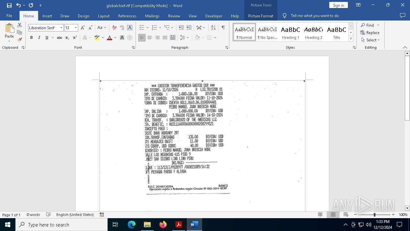The height and width of the screenshot is (231, 410).
Task: Toggle Superscript formatting
Action: (75, 38)
